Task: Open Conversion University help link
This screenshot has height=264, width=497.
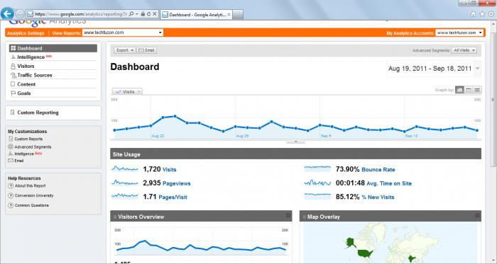Action: 34,195
